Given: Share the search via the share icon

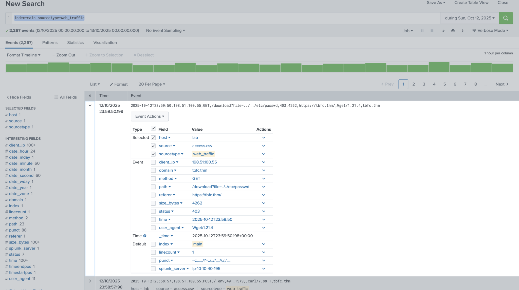Looking at the screenshot, I should pyautogui.click(x=443, y=30).
